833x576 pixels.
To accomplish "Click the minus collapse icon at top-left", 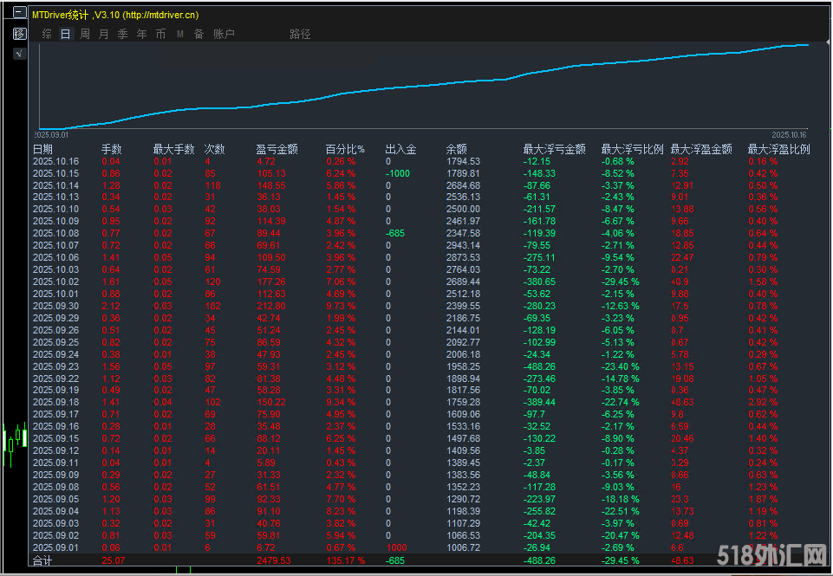I will click(x=19, y=13).
